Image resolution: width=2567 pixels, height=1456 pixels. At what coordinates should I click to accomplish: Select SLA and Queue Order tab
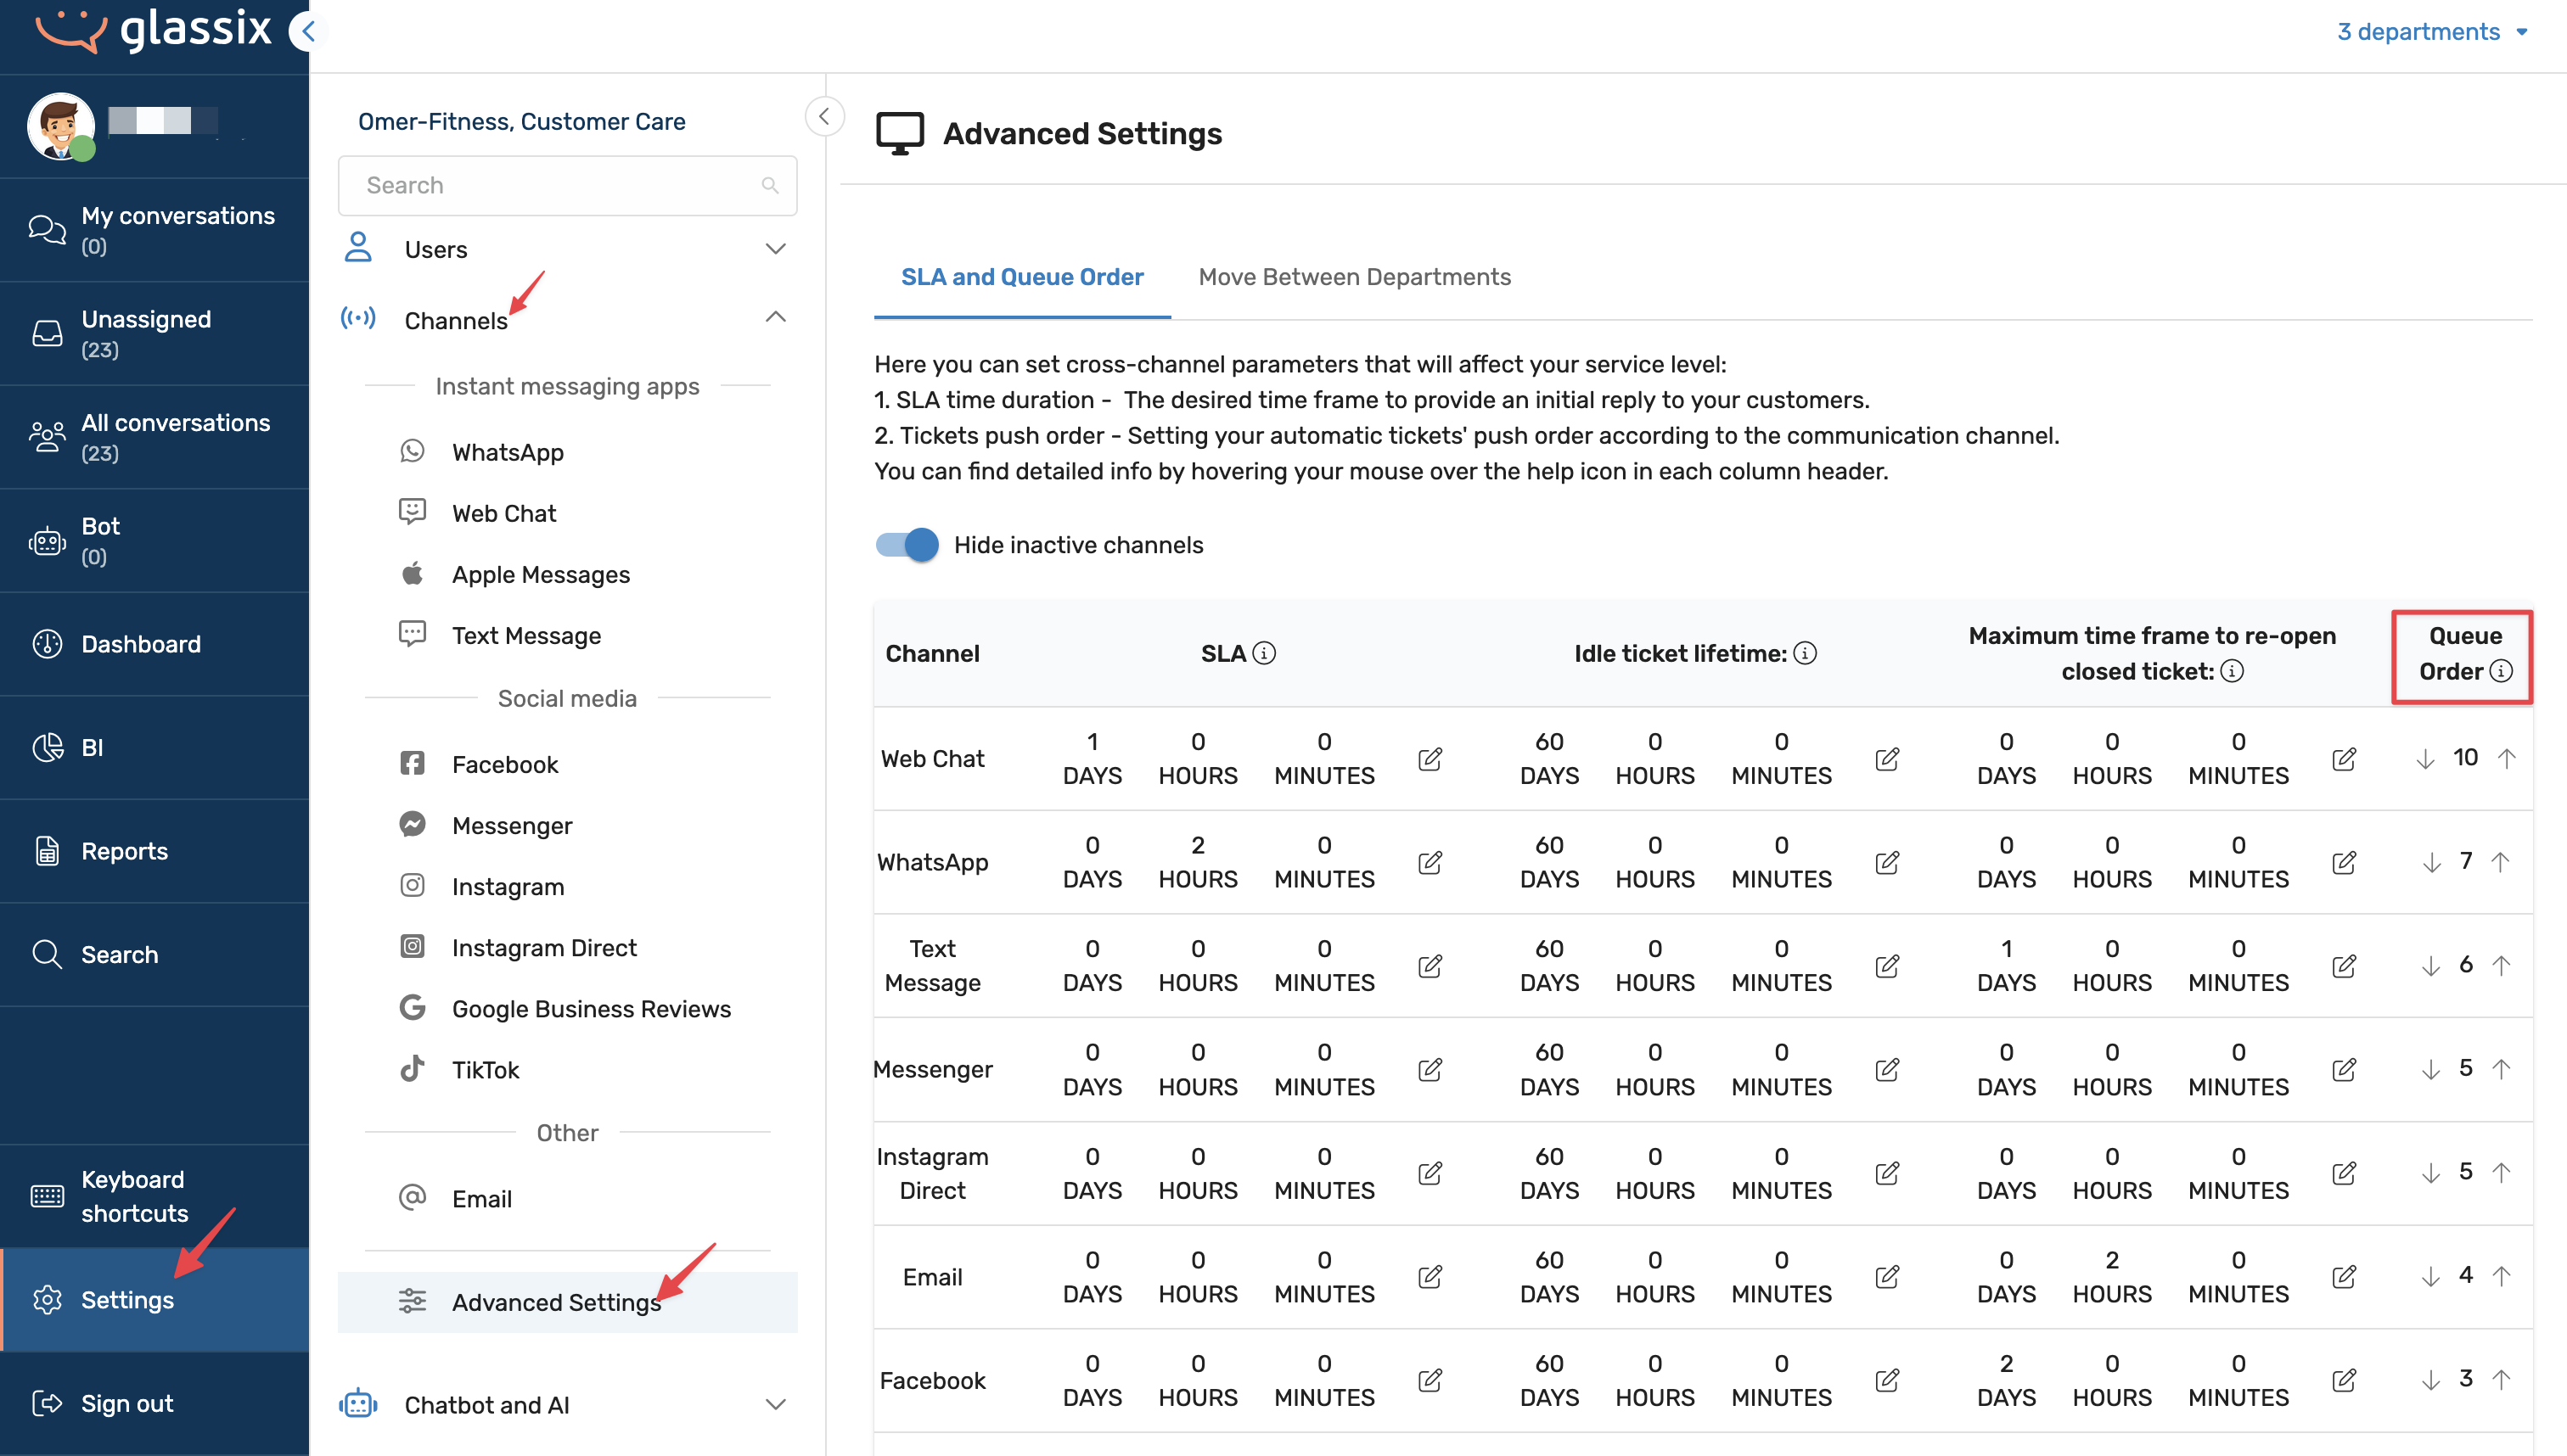pyautogui.click(x=1021, y=277)
